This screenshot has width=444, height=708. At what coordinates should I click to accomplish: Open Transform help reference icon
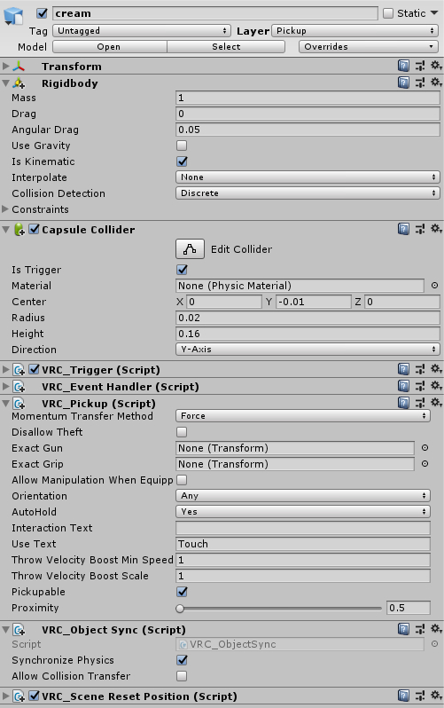403,67
